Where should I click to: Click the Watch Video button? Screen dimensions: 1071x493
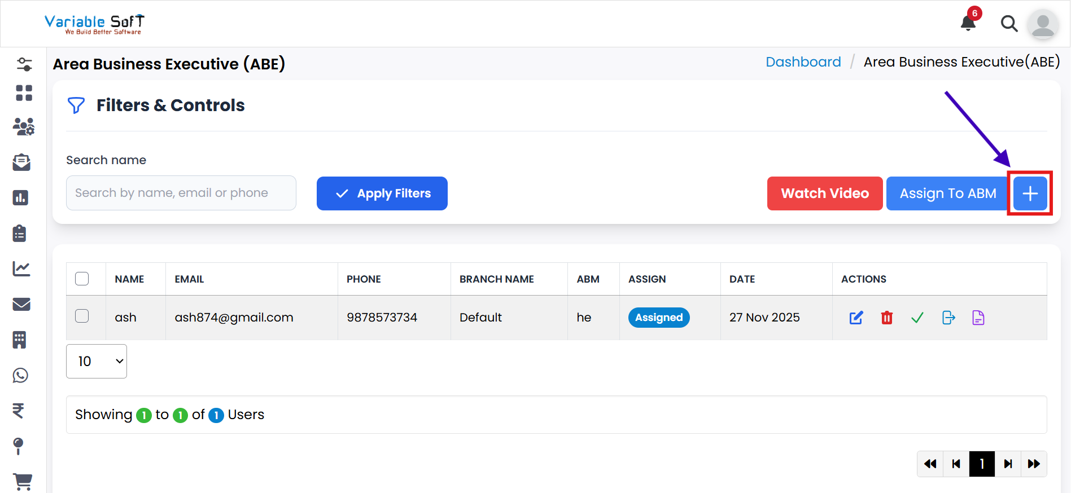coord(824,193)
